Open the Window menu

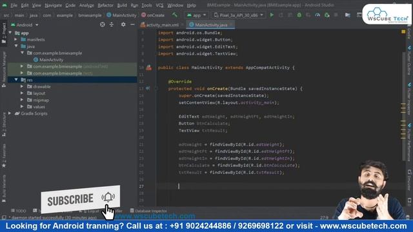[x=175, y=5]
